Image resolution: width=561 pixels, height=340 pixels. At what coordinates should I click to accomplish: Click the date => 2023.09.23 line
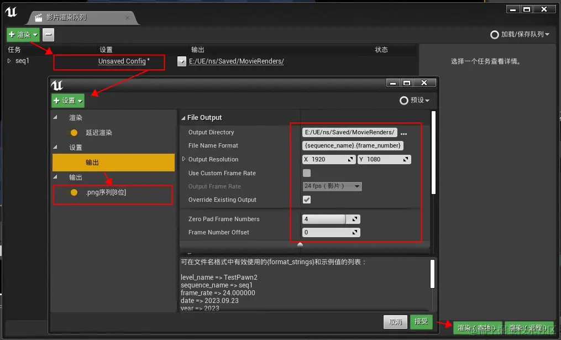coord(209,301)
